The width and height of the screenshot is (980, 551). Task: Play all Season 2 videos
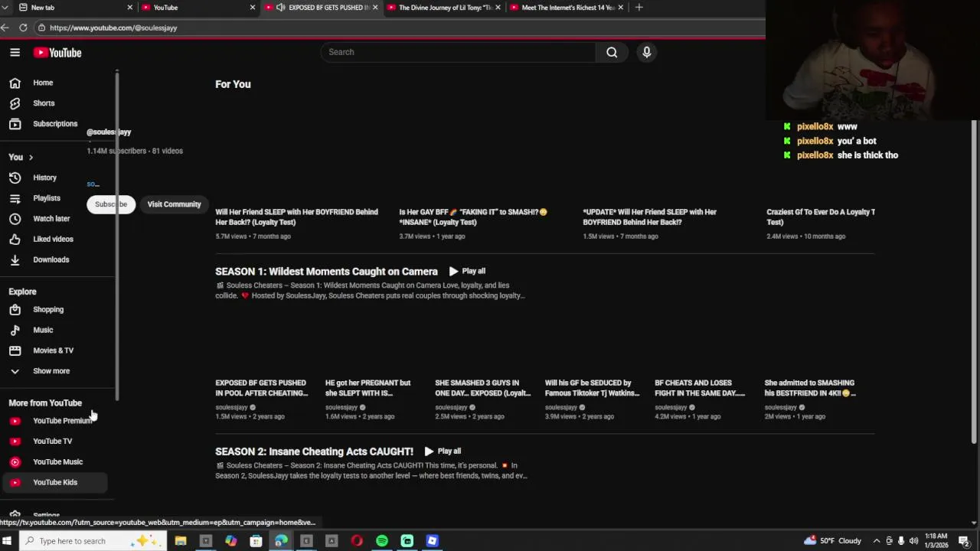[x=443, y=452]
